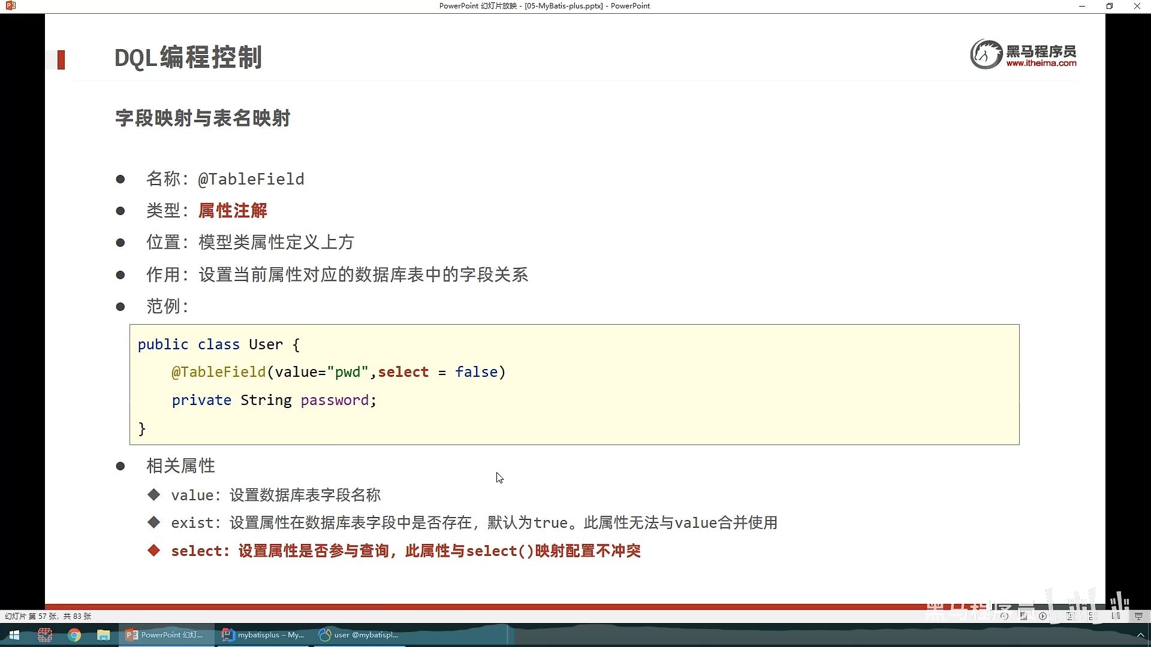Select the PowerPoint taskbar button

click(x=165, y=635)
